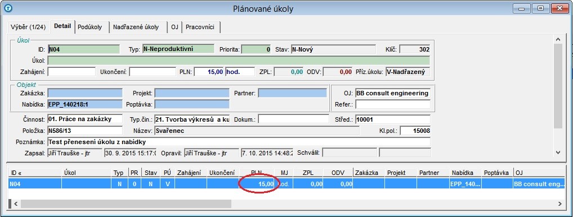
Task: Click the Opravil field Jiří Trauške
Action: [x=212, y=153]
